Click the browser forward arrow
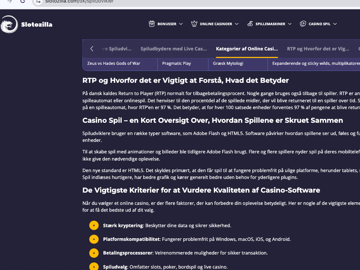The image size is (360, 270). coord(9,1)
